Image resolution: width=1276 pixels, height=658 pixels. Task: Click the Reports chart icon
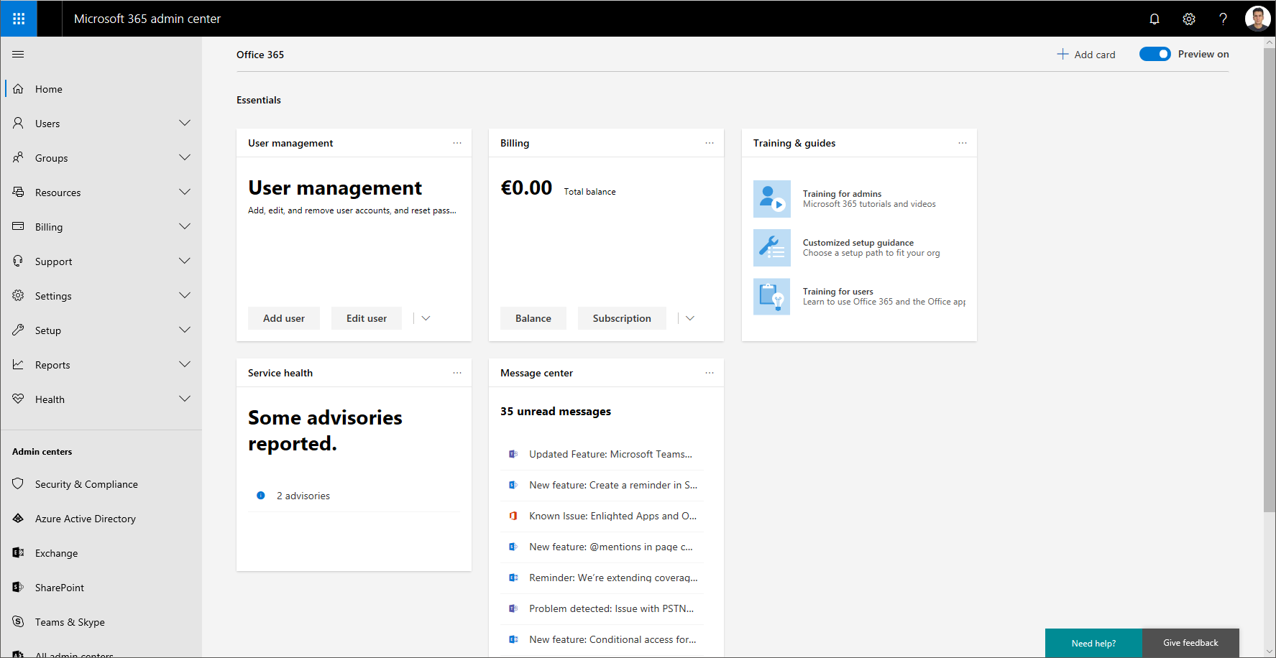coord(19,364)
